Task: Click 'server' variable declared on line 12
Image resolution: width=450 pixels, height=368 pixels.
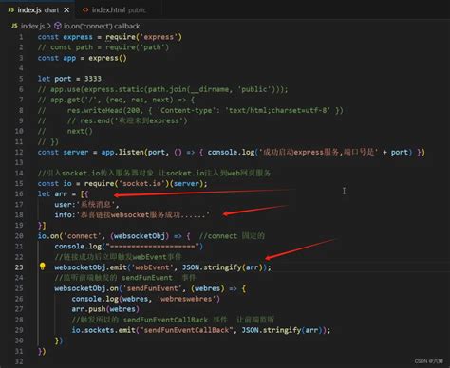Action: tap(76, 152)
